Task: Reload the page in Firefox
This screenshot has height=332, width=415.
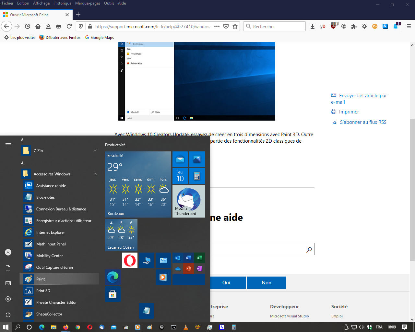Action: 69,26
